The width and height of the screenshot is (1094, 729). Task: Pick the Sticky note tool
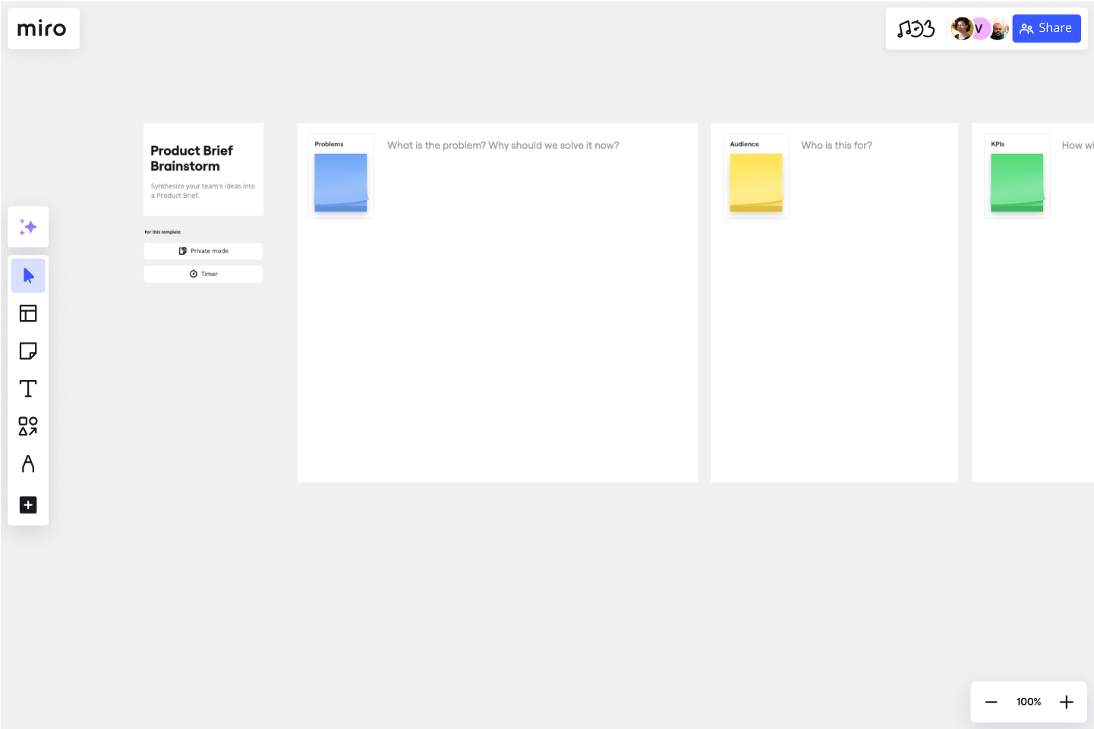(x=28, y=350)
